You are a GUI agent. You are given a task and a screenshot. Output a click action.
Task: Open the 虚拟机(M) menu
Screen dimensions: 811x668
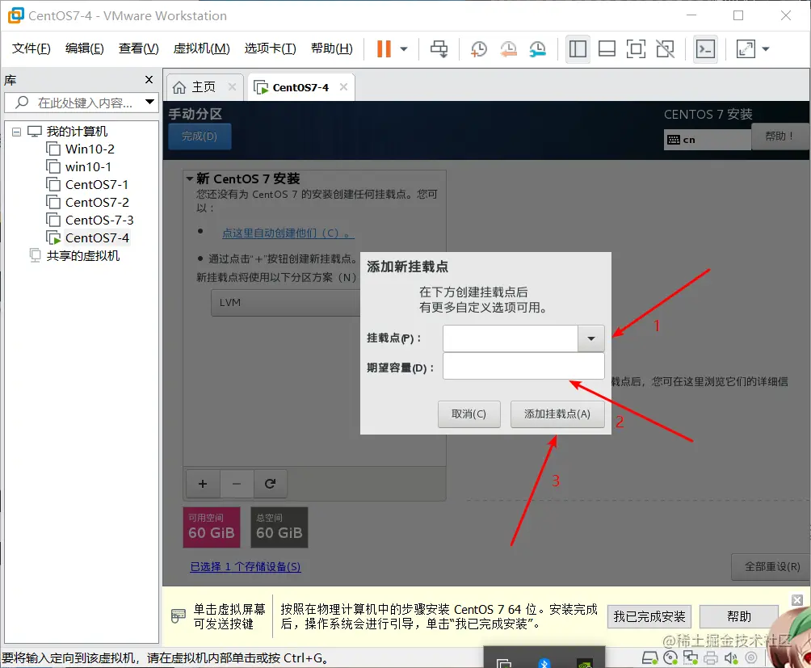[x=201, y=48]
